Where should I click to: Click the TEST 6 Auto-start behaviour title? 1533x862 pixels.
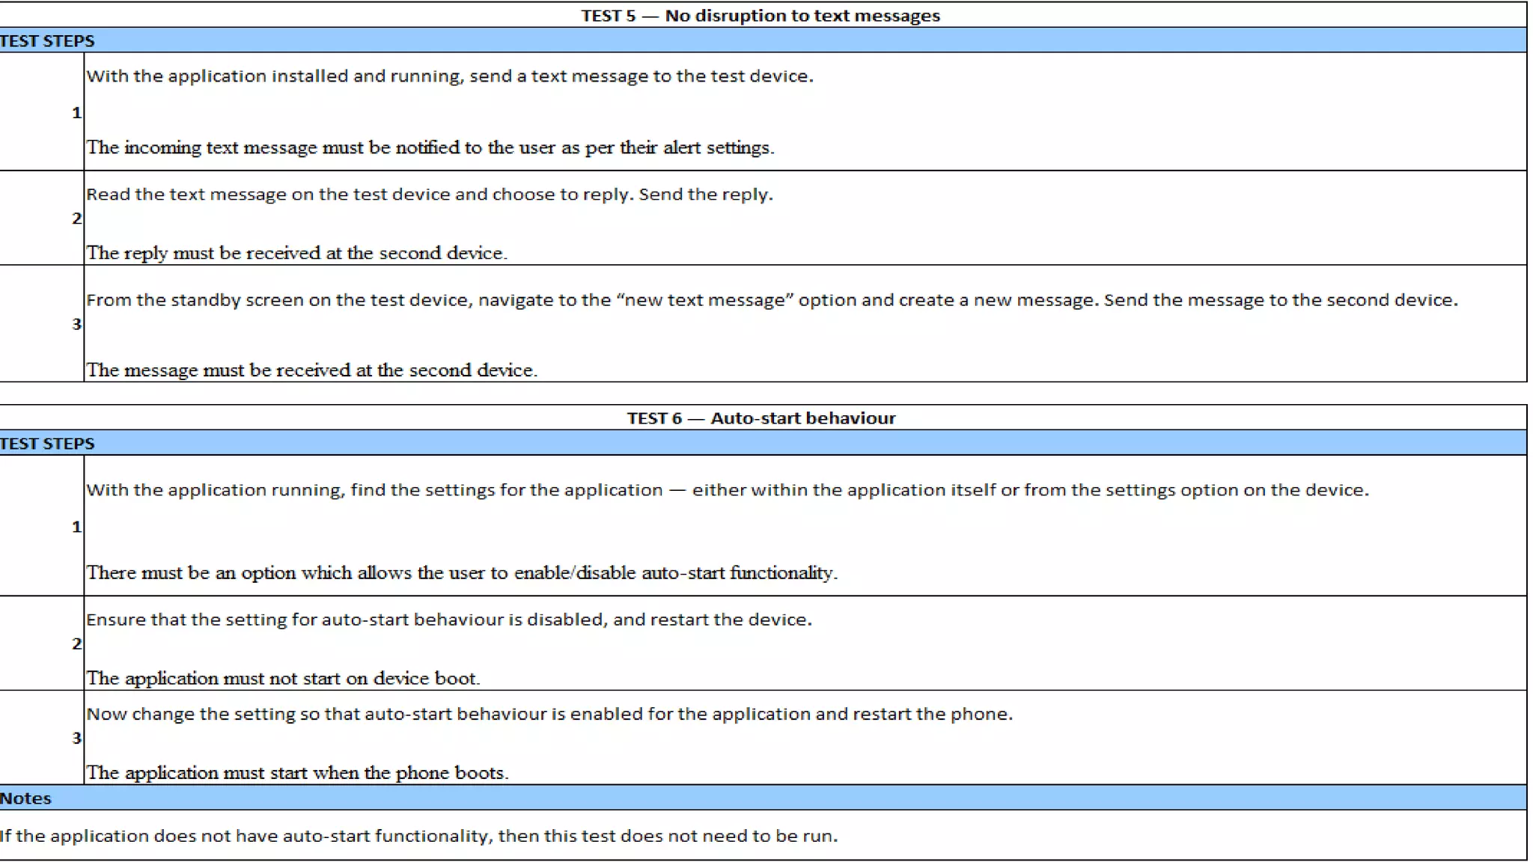(761, 418)
